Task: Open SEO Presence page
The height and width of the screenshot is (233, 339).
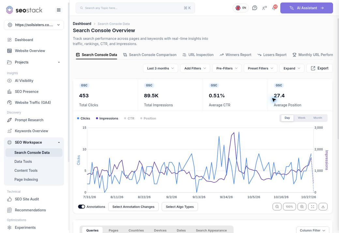Action: (27, 92)
